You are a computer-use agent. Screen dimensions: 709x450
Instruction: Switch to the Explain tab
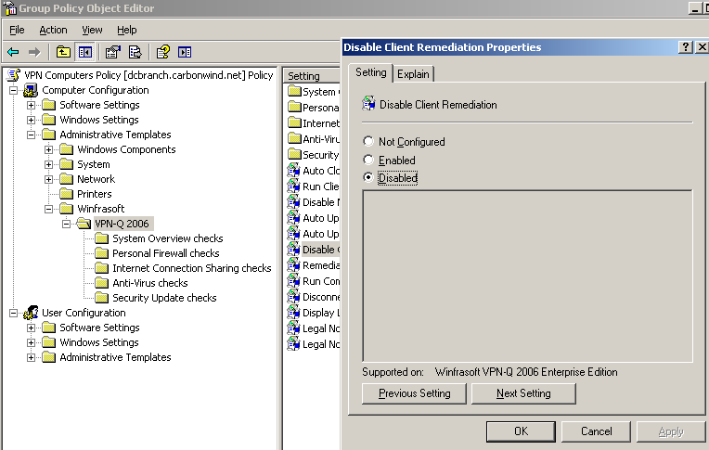pos(413,74)
